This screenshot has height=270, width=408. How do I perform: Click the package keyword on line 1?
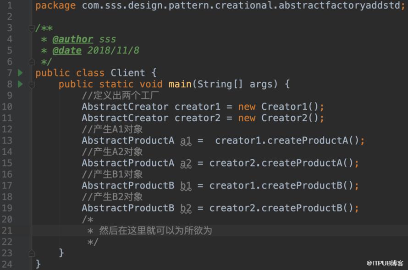(55, 5)
